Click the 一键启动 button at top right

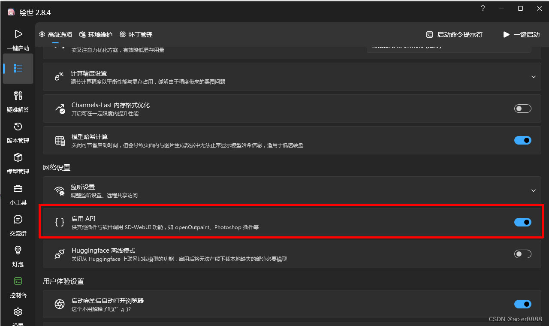(x=522, y=34)
